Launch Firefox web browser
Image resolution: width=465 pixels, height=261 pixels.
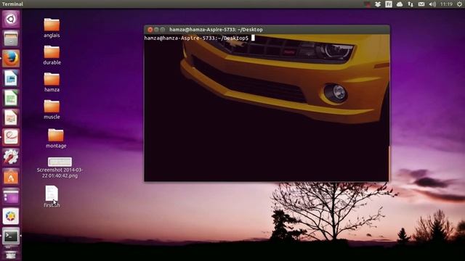click(x=11, y=58)
